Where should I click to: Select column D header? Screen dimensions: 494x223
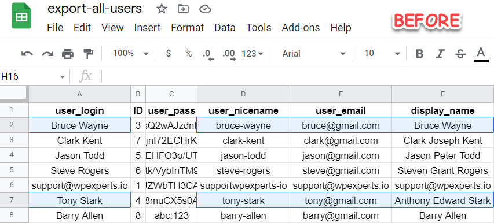(x=243, y=94)
